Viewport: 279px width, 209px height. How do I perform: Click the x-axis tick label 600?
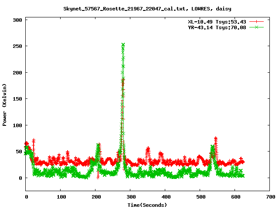[x=236, y=197]
